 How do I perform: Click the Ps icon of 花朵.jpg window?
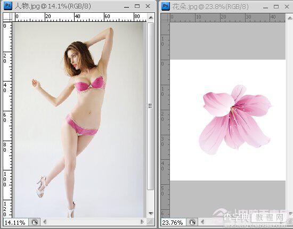click(166, 6)
